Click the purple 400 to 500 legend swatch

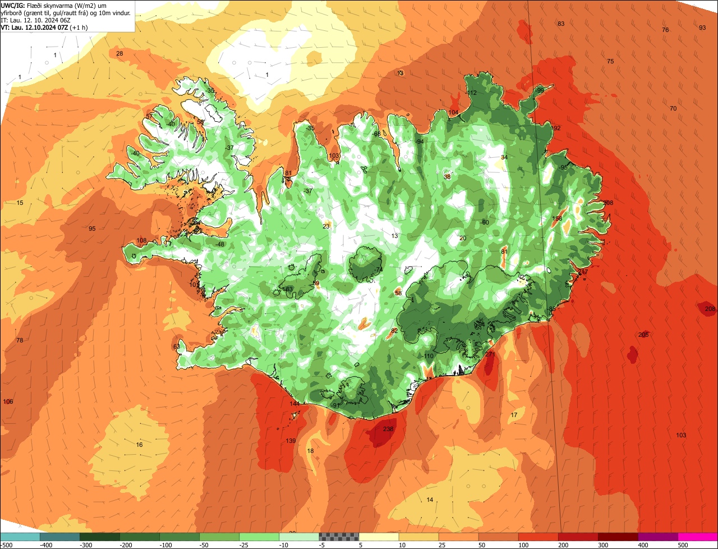657,537
